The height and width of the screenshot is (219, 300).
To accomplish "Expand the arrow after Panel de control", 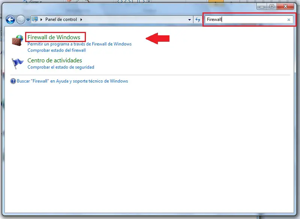I will (81, 20).
